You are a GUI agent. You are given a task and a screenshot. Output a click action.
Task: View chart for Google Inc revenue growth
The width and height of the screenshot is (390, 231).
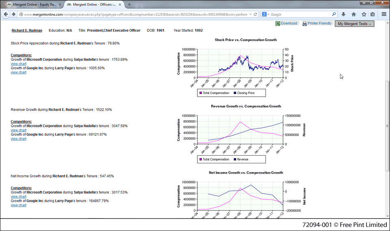18,139
